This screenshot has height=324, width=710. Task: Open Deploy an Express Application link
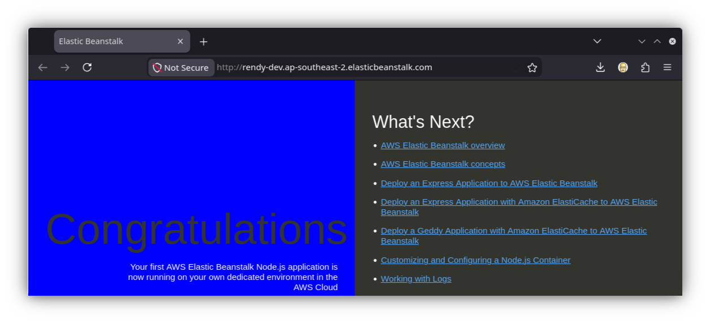[489, 183]
